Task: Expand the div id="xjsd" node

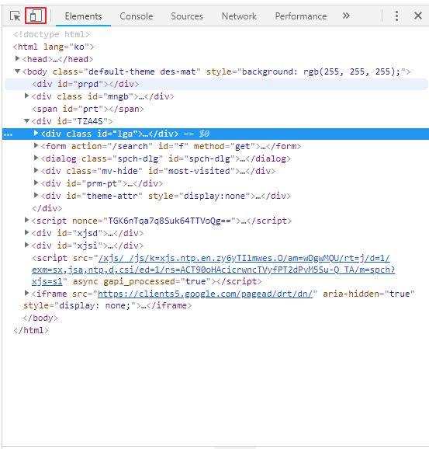Action: pyautogui.click(x=26, y=233)
